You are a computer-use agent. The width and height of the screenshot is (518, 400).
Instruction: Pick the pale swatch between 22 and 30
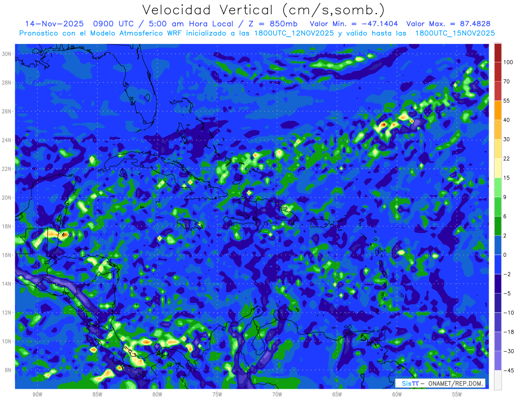point(498,148)
